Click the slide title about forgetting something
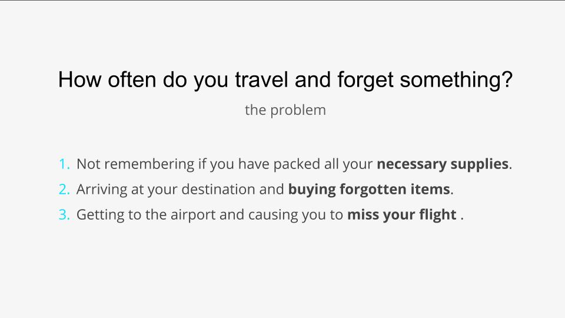Screen dimensions: 565x318 pos(285,80)
